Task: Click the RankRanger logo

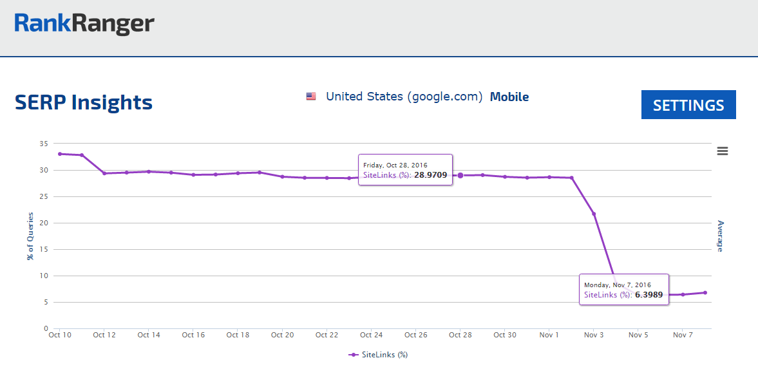Action: (84, 24)
